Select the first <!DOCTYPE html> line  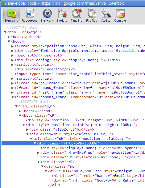pyautogui.click(x=23, y=27)
